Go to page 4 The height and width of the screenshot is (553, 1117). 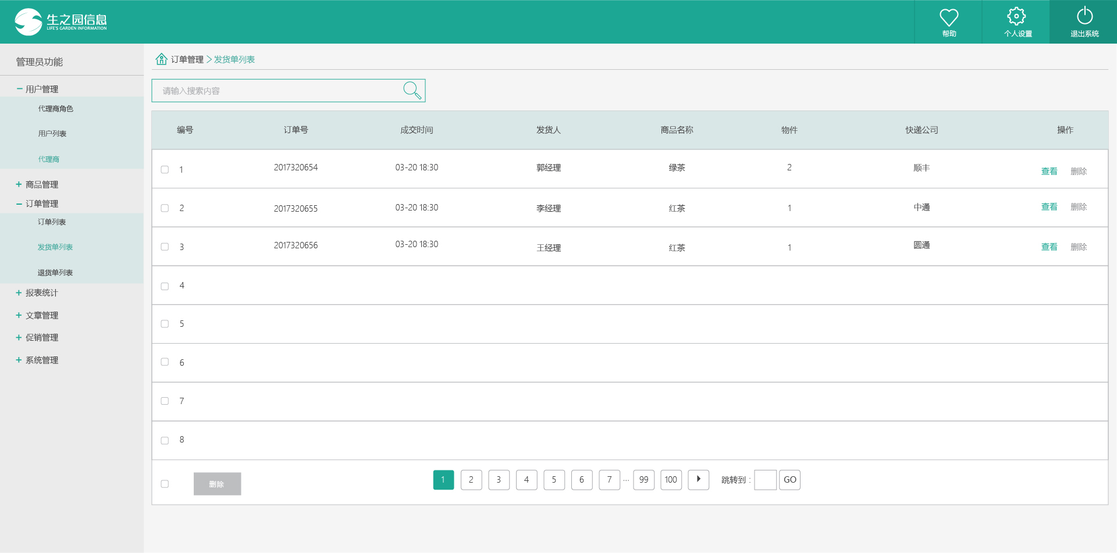point(527,480)
